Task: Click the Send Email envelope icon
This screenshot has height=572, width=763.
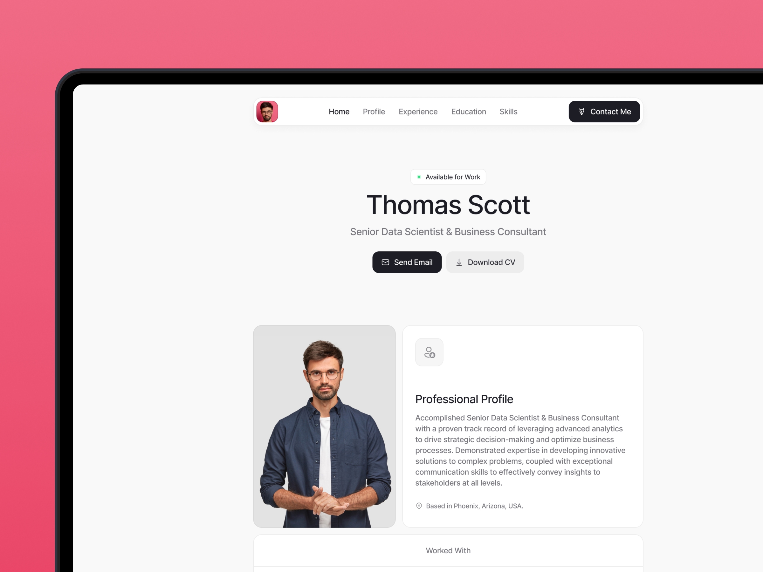Action: click(x=385, y=262)
